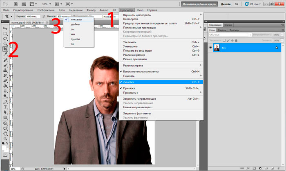Viewport: 286px width, 171px height.
Task: Select the 3D Object Rotate tool
Action: point(5,123)
